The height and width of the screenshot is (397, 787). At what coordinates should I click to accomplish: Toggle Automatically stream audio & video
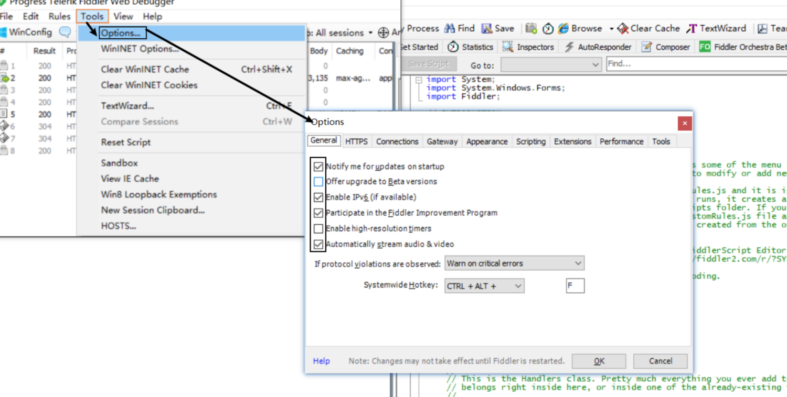click(318, 244)
